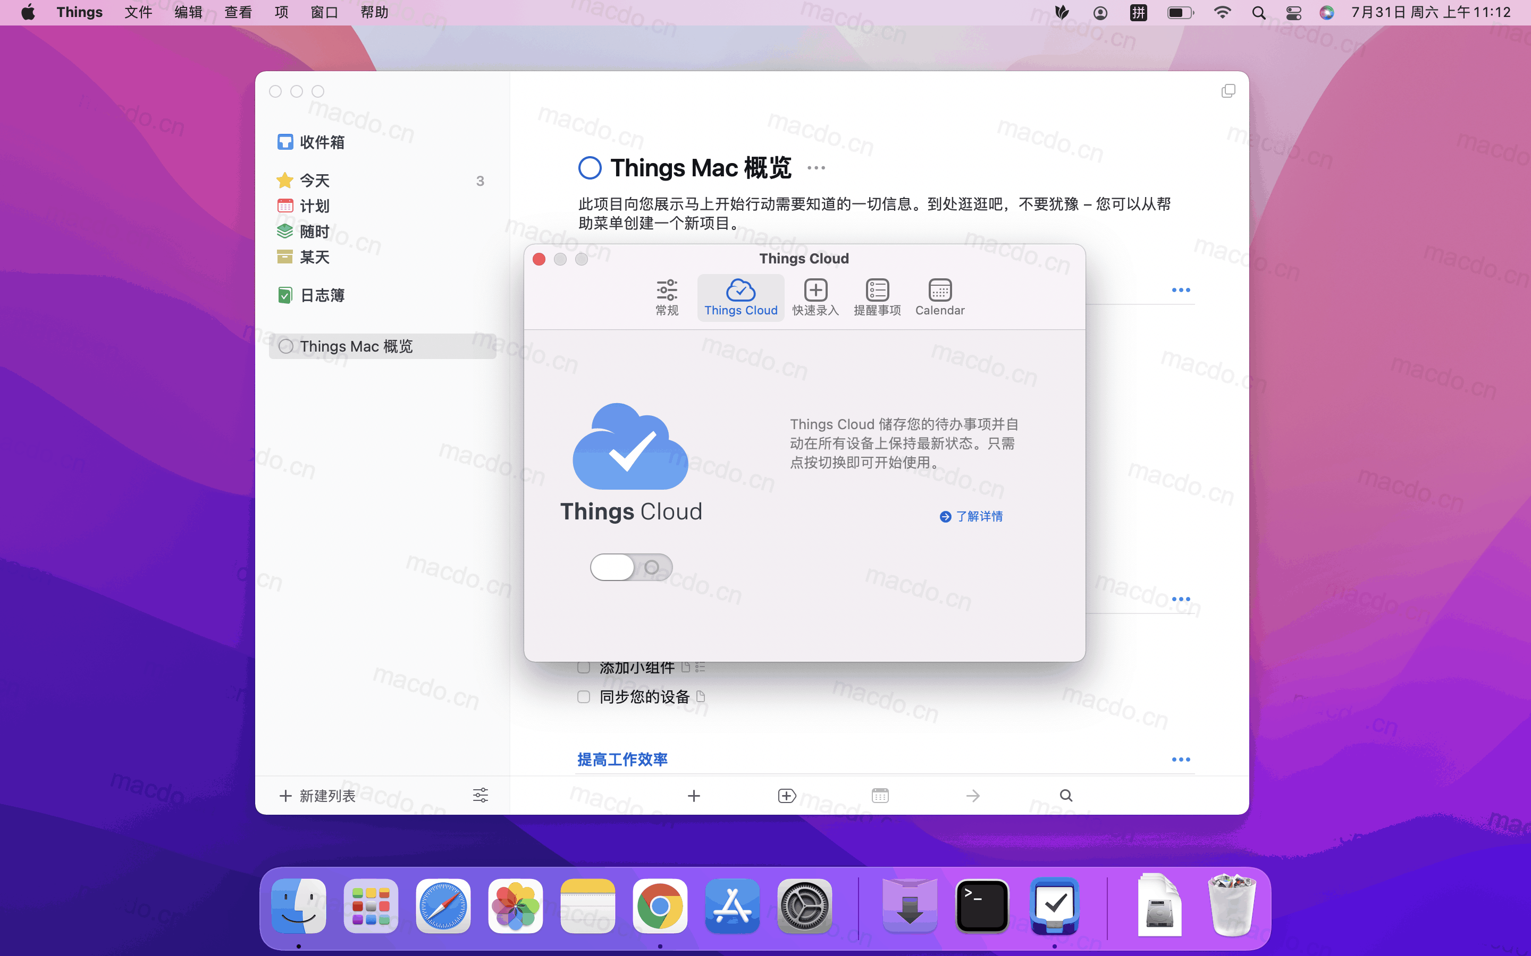Screen dimensions: 1531x956
Task: Switch to 快速录入 preferences tab
Action: [815, 297]
